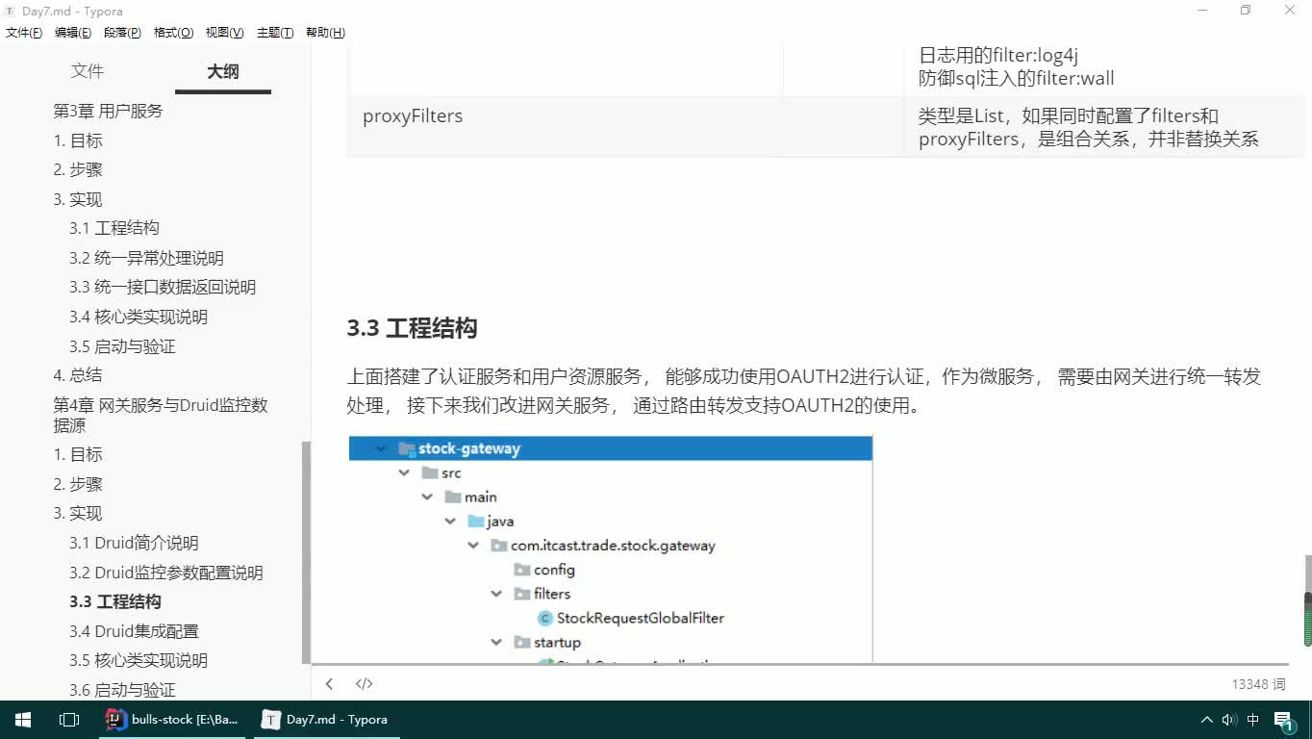Screen dimensions: 1312x739
Task: Open volume control in tray
Action: click(1229, 720)
